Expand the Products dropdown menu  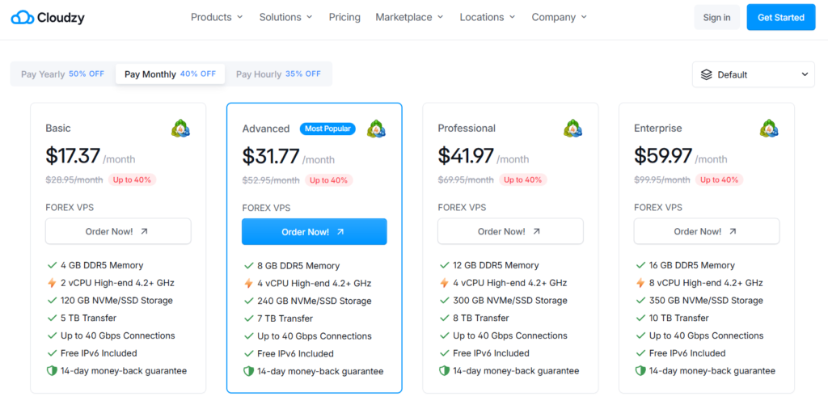pos(217,17)
